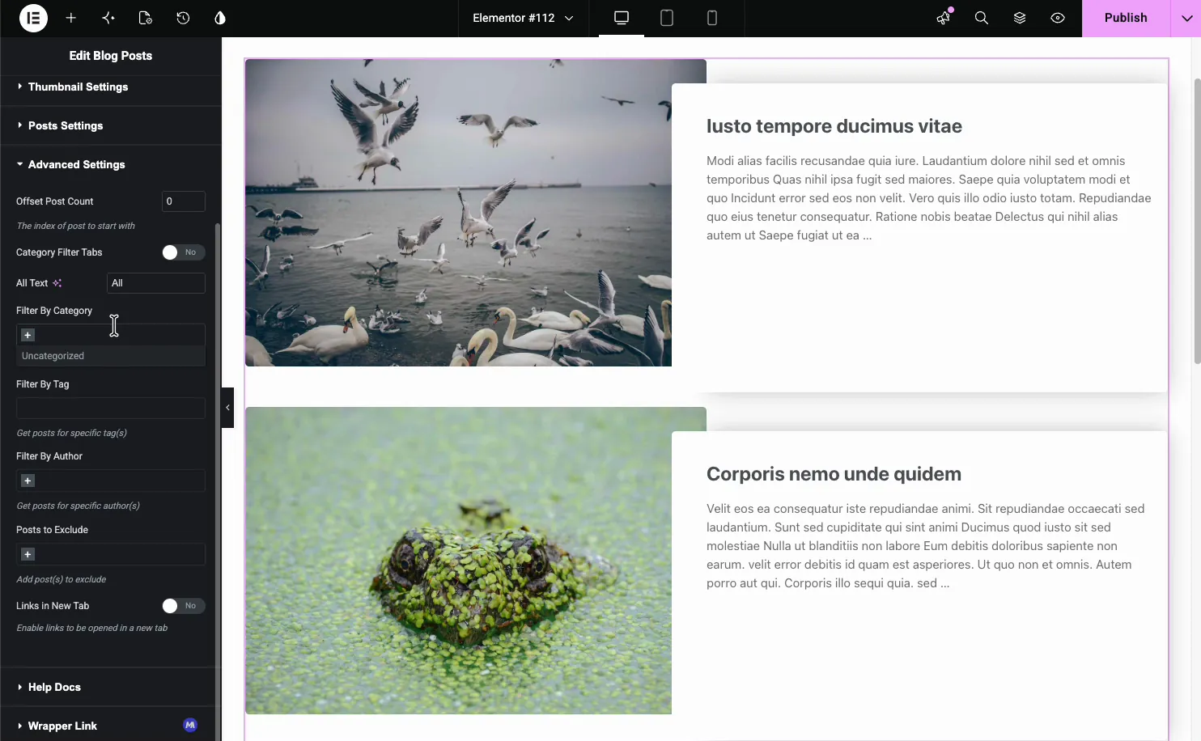Click the frog in duckweed thumbnail
The width and height of the screenshot is (1201, 741).
click(x=458, y=561)
